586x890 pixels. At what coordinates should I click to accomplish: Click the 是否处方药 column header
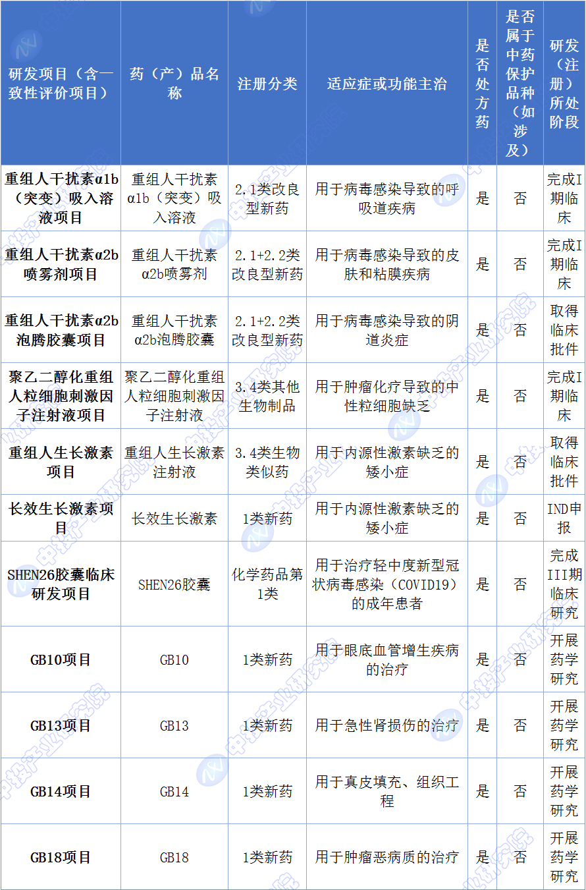tap(483, 84)
